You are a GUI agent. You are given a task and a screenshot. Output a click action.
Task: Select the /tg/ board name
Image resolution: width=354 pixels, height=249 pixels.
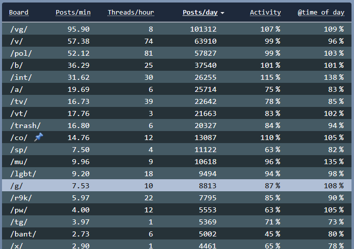pyautogui.click(x=19, y=222)
